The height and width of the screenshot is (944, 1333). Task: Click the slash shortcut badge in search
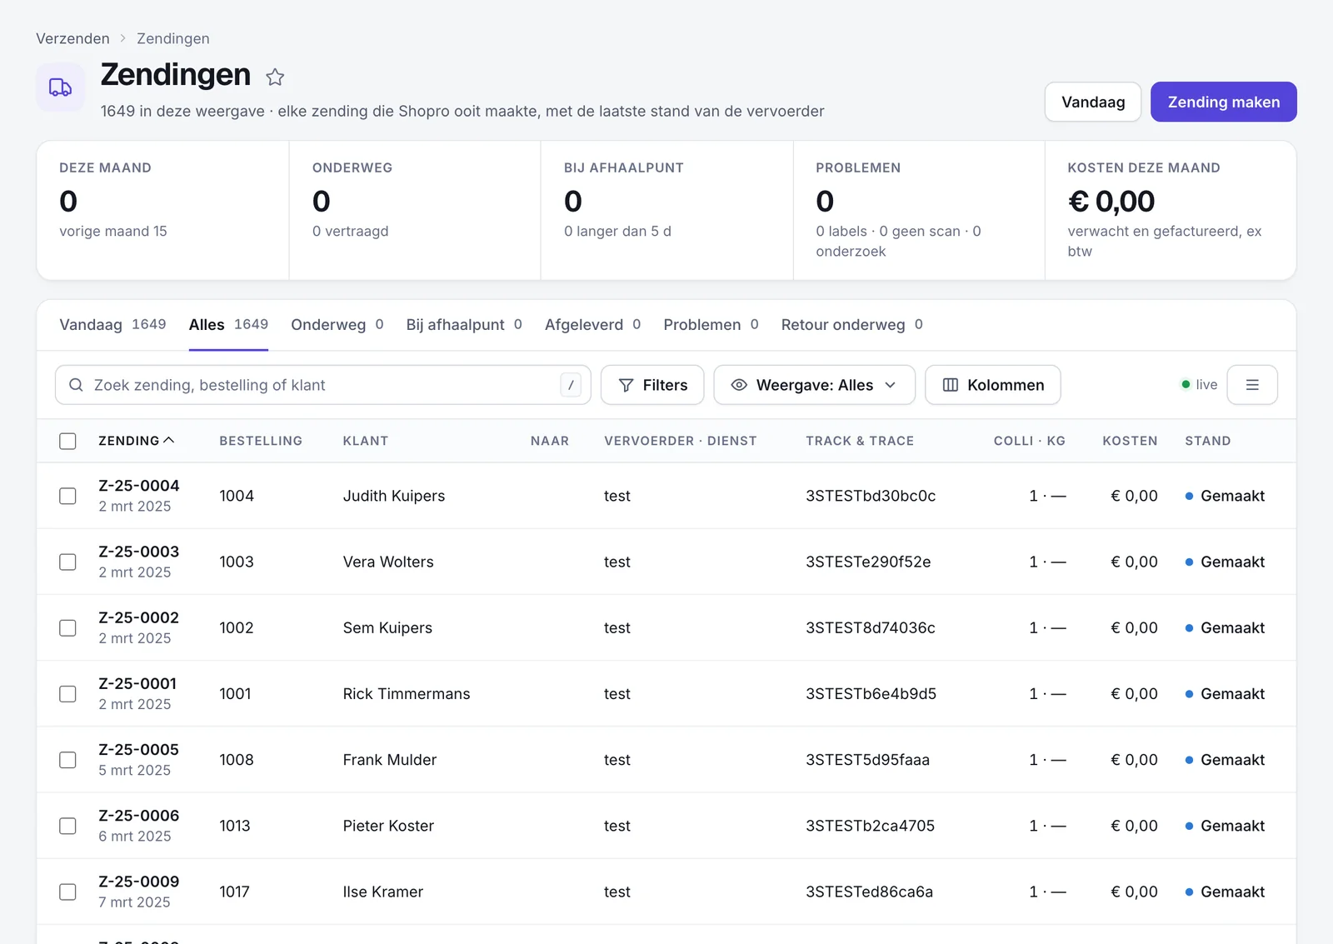pyautogui.click(x=571, y=385)
